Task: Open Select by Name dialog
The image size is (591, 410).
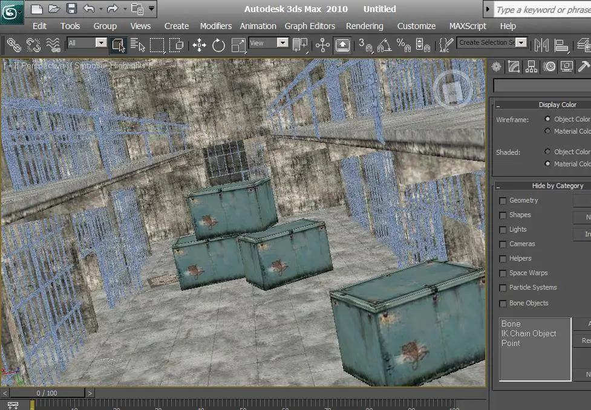Action: [137, 45]
